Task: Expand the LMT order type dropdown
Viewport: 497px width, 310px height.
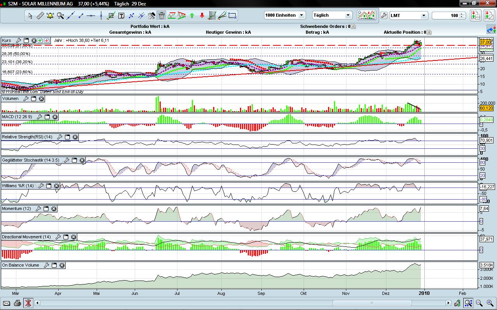Action: 408,15
